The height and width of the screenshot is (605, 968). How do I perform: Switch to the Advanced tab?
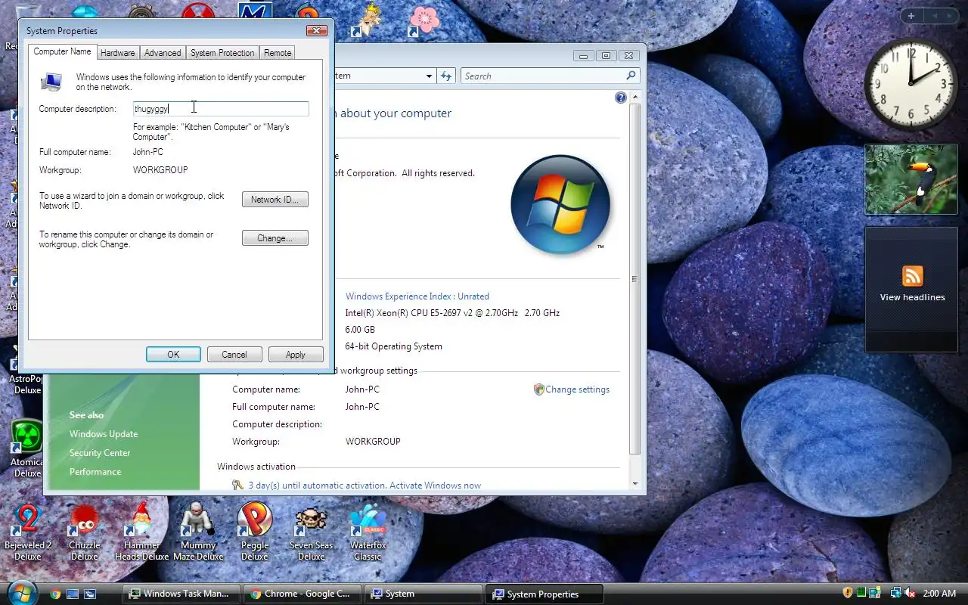pyautogui.click(x=163, y=53)
